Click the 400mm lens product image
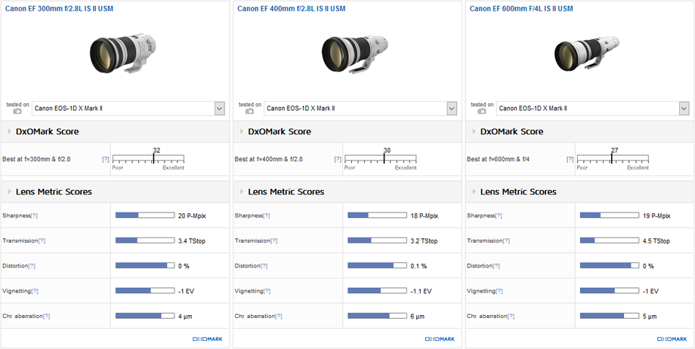695x349 pixels. point(355,54)
